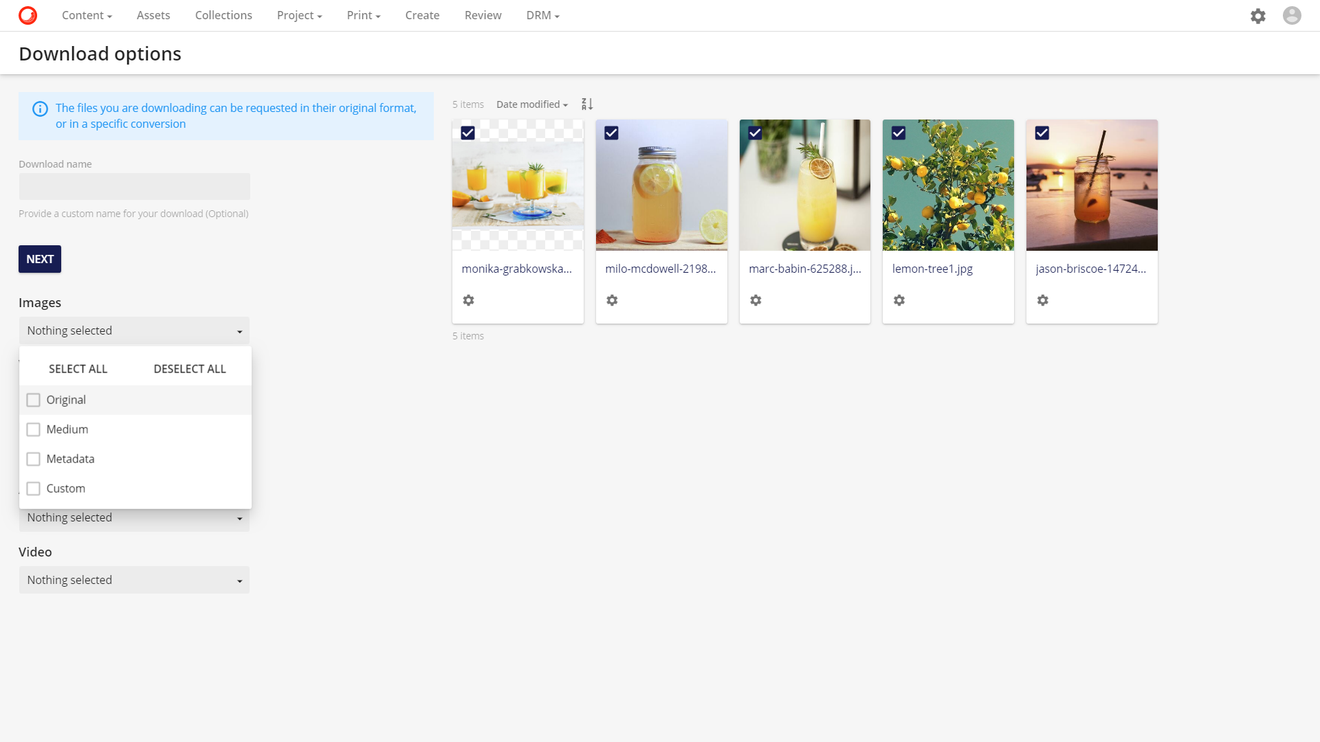Click the lemon tree thumbnail image
Screen dimensions: 1320x742
click(948, 185)
